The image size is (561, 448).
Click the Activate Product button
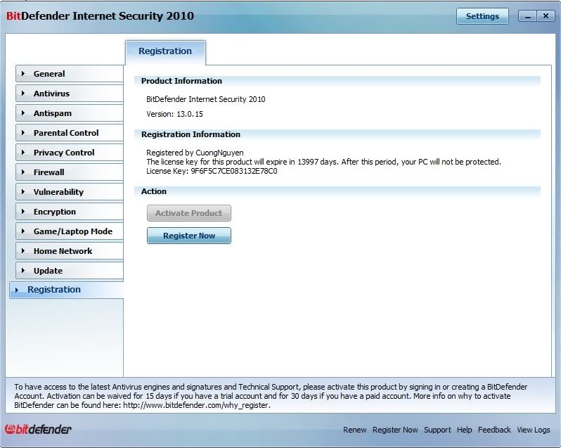point(189,213)
